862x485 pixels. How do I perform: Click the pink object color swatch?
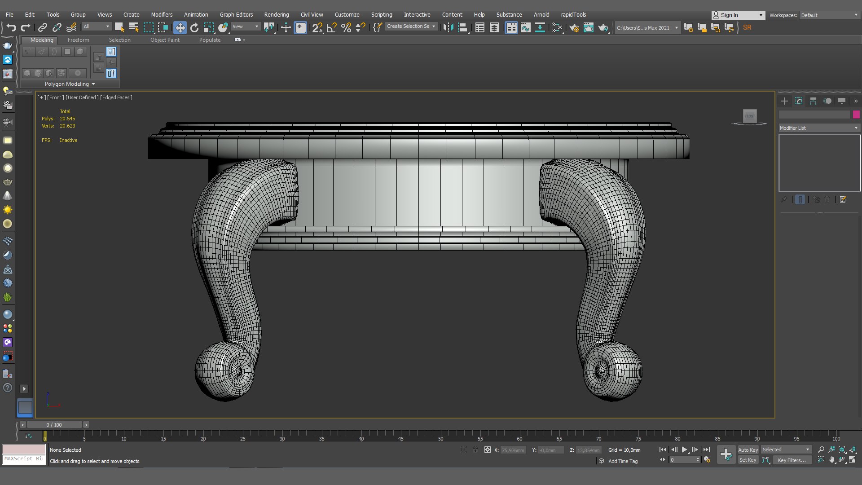click(856, 115)
